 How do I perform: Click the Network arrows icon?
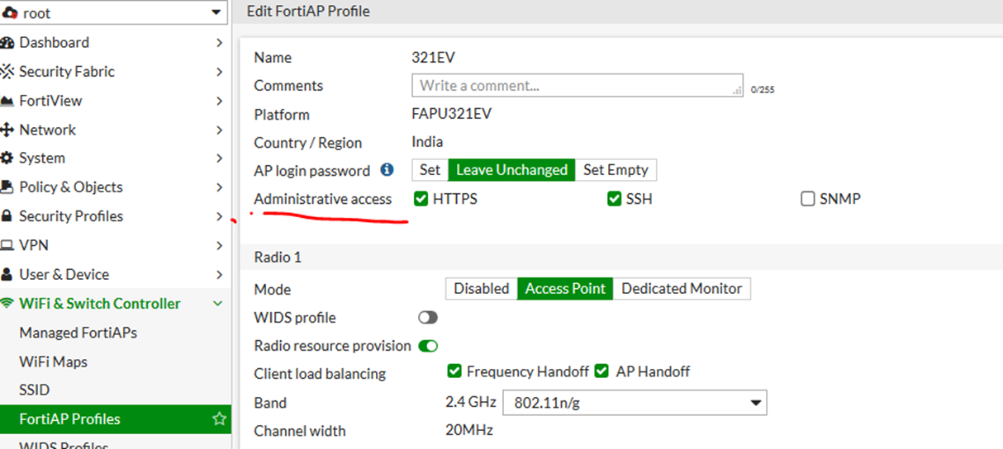(7, 130)
